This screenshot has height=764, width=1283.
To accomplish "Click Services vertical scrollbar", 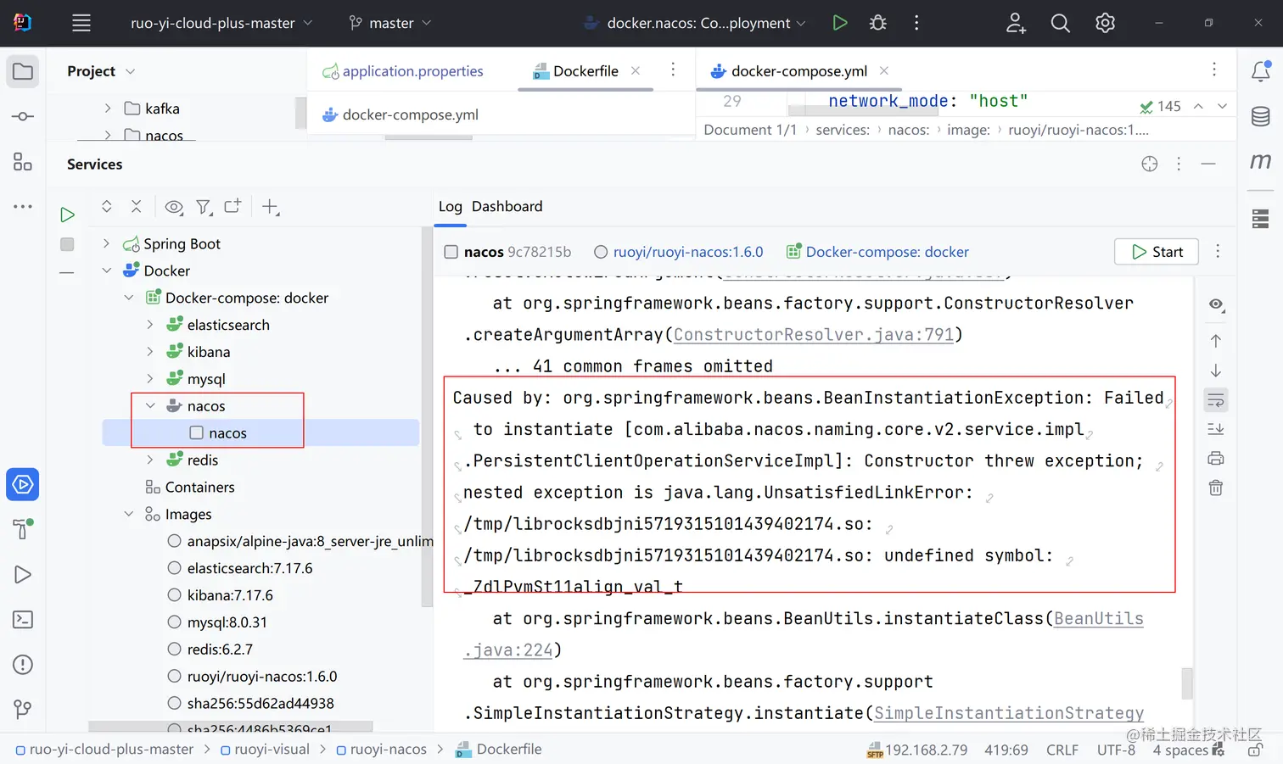I will [427, 417].
